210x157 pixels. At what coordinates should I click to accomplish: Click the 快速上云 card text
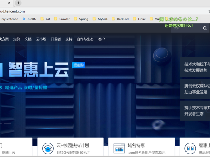coord(9,153)
